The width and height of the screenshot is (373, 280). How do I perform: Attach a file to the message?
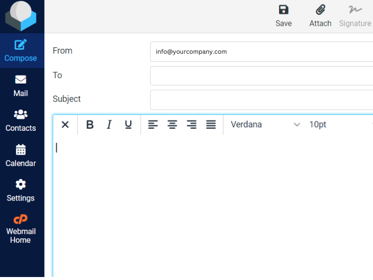tap(320, 16)
